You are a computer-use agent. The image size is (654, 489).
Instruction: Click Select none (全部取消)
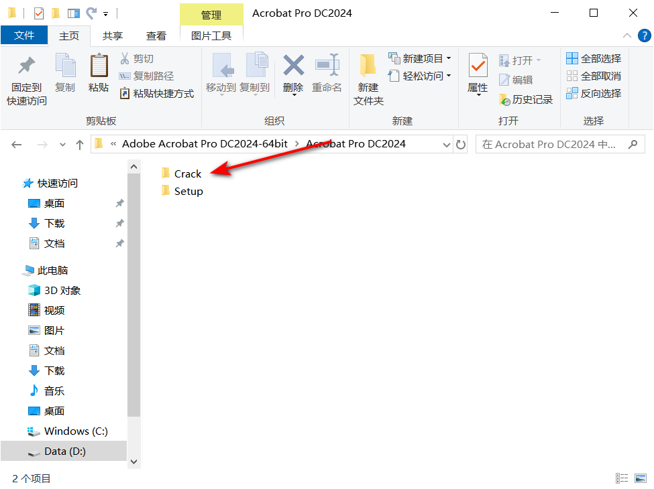[594, 76]
